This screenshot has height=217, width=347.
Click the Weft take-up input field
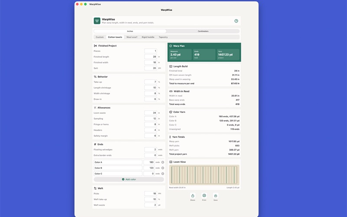(x=151, y=200)
